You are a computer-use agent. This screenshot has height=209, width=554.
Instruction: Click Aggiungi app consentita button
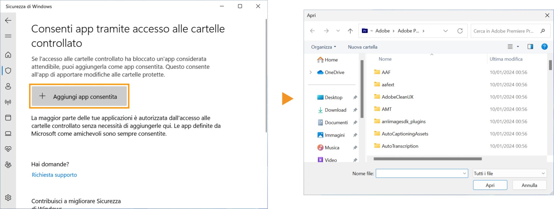pyautogui.click(x=79, y=96)
